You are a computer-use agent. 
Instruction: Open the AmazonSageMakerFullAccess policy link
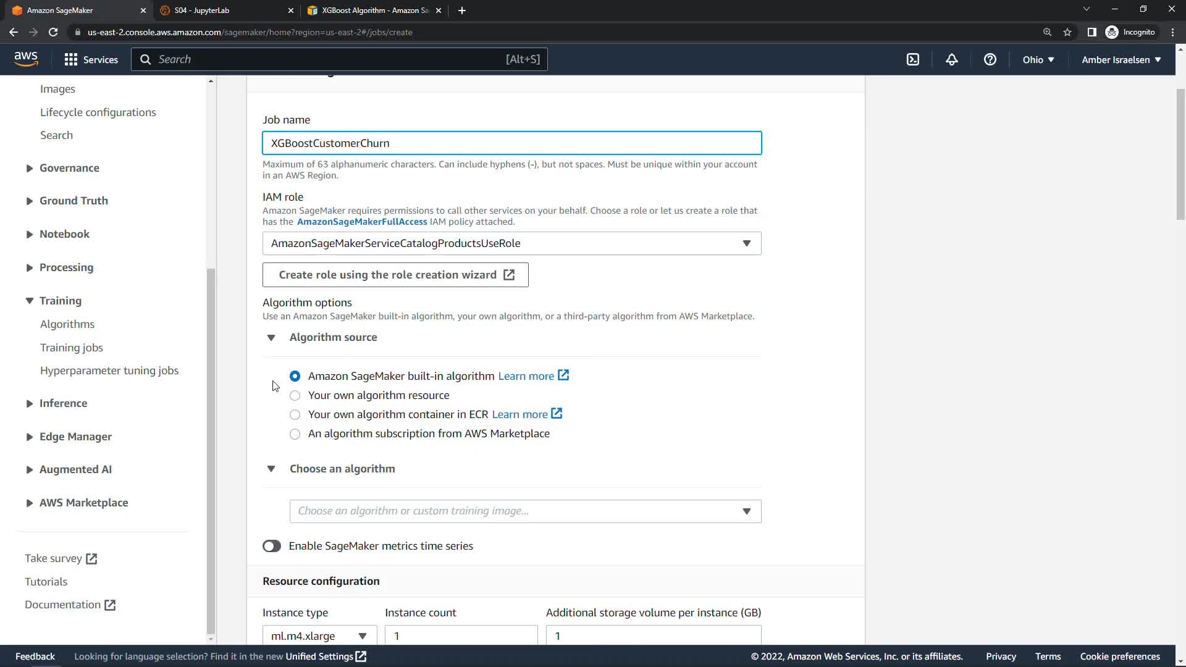pos(362,222)
